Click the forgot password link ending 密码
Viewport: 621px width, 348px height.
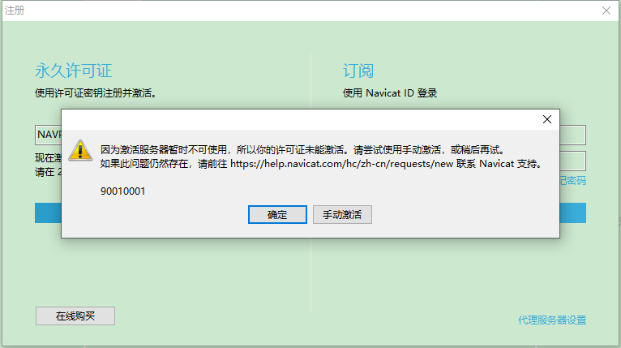click(x=572, y=181)
